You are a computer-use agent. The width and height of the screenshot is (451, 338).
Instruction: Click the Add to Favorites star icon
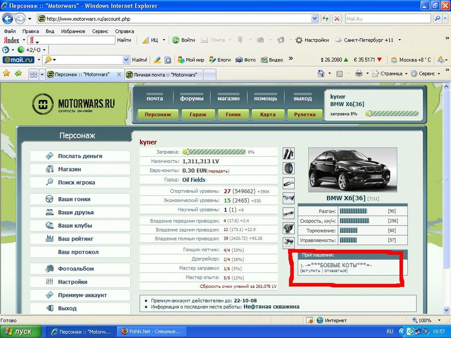pyautogui.click(x=18, y=74)
